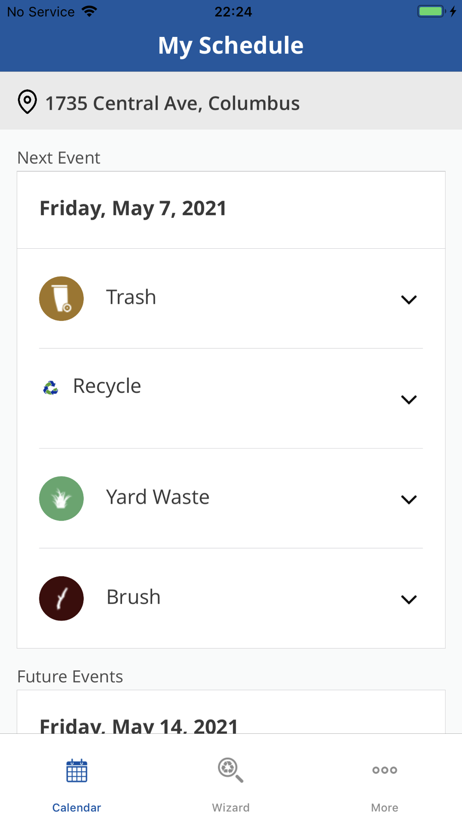Tap the battery indicator in status bar
Screen dimensions: 462x822
tap(431, 12)
